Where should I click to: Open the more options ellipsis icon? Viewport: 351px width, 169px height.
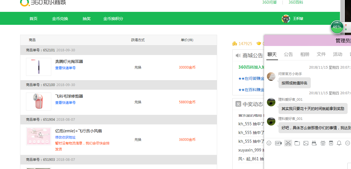[x=348, y=143]
